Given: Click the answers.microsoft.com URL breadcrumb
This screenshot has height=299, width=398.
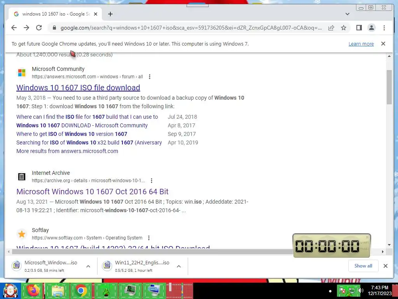Looking at the screenshot, I should coord(87,77).
